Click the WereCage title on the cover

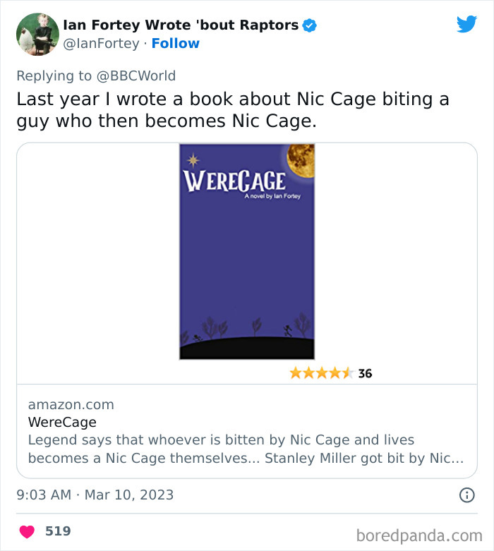(234, 181)
